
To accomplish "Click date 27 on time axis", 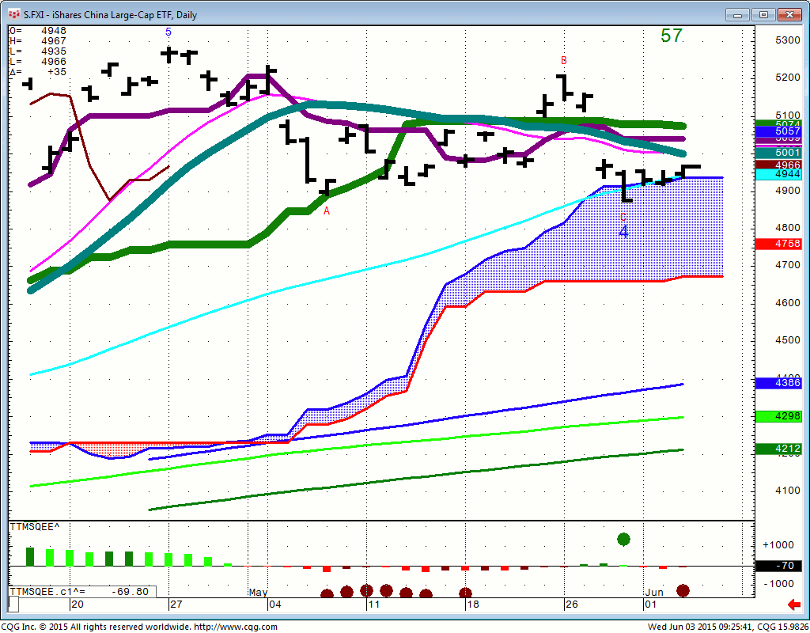I will click(x=176, y=604).
